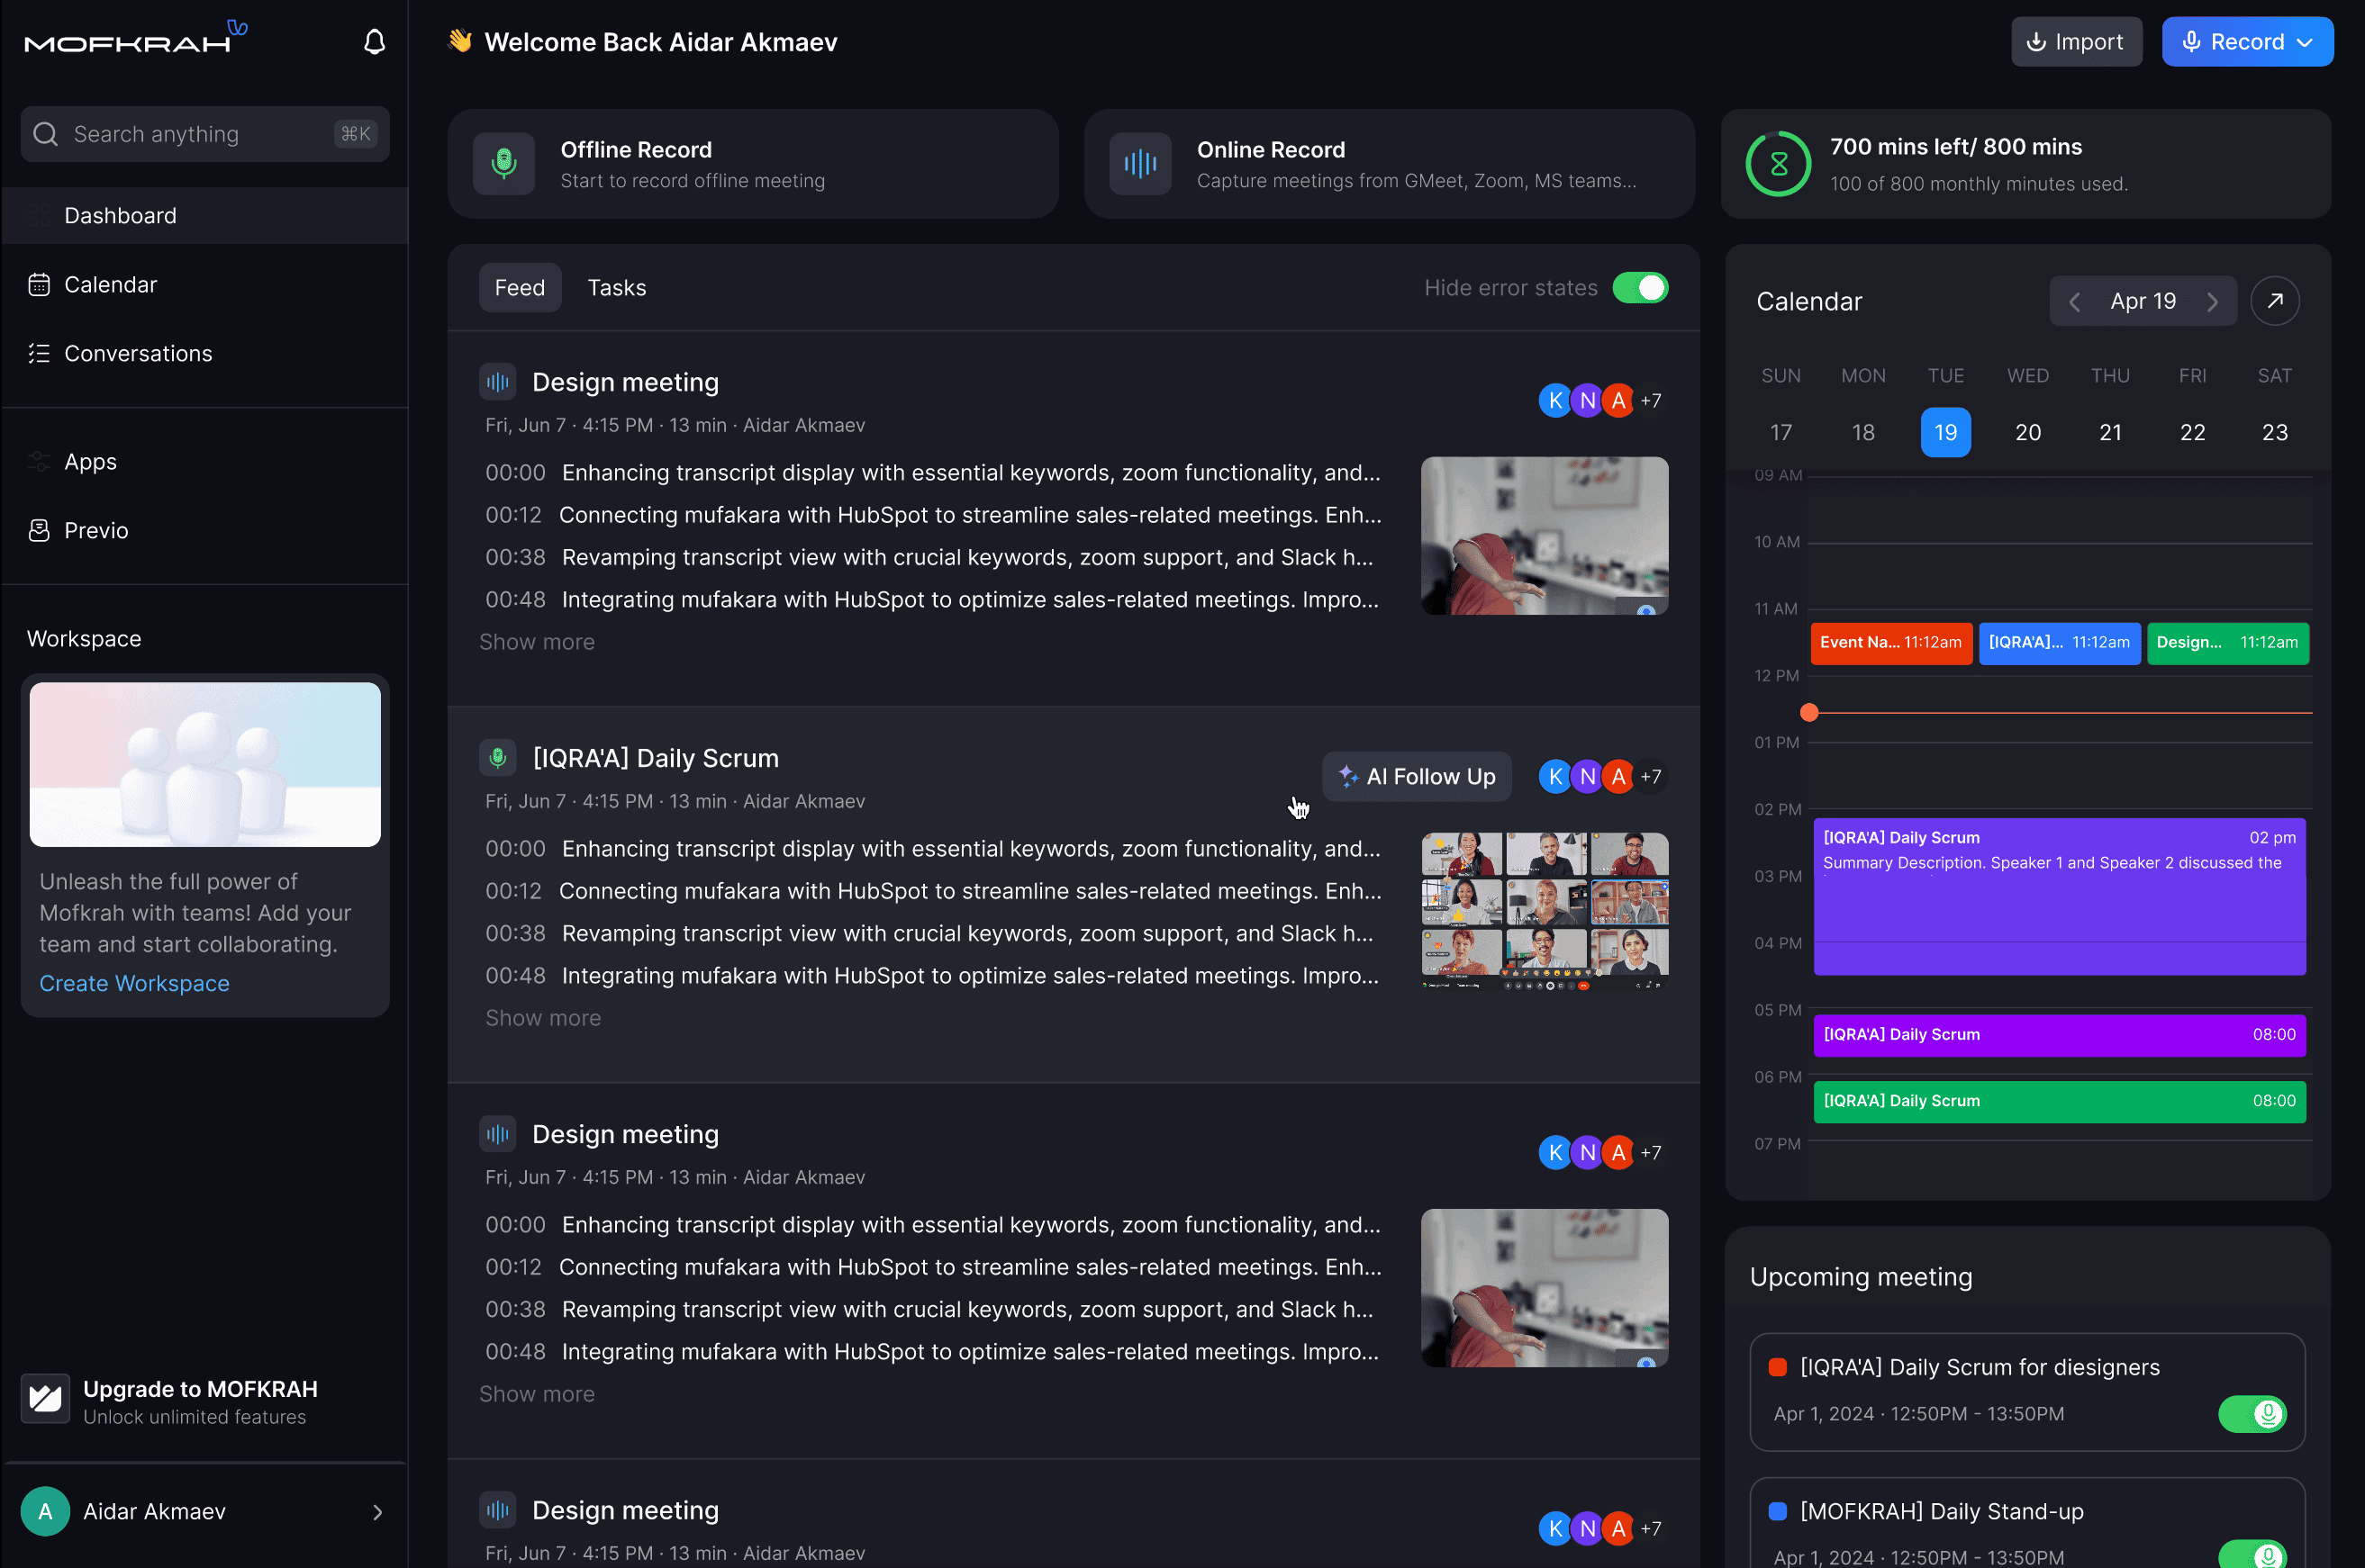
Task: Click the AI Follow Up button
Action: point(1417,777)
